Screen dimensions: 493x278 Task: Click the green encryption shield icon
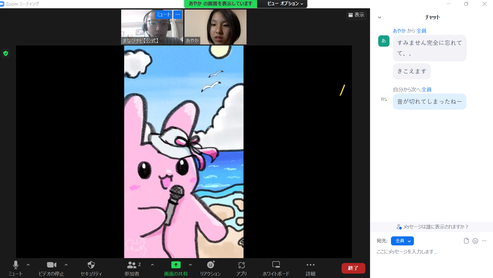coord(6,53)
